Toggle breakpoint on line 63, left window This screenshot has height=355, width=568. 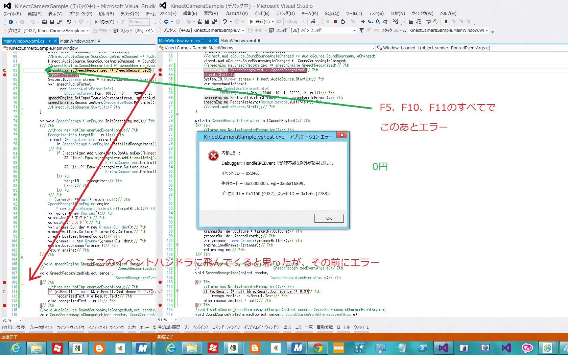(5, 70)
